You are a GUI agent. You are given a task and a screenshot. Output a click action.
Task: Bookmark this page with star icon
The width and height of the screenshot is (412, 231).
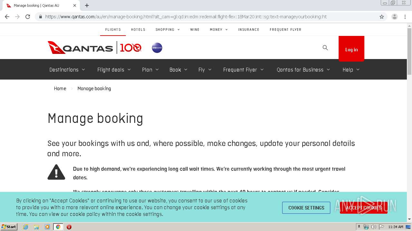(x=382, y=17)
